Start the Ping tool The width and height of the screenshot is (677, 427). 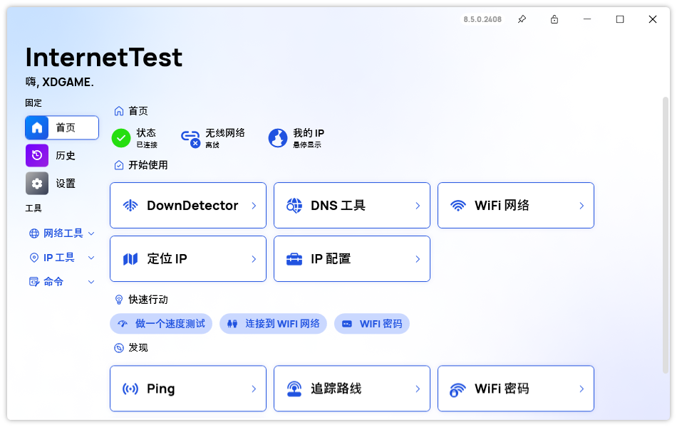[187, 389]
